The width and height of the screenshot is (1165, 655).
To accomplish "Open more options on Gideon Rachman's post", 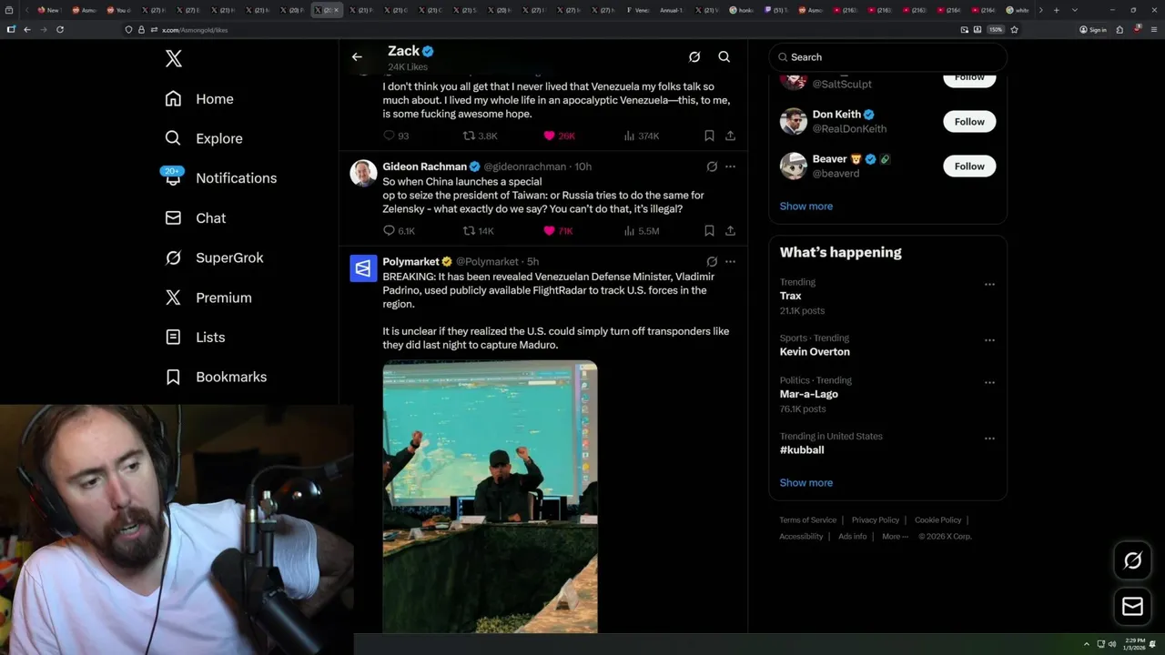I will 730,166.
